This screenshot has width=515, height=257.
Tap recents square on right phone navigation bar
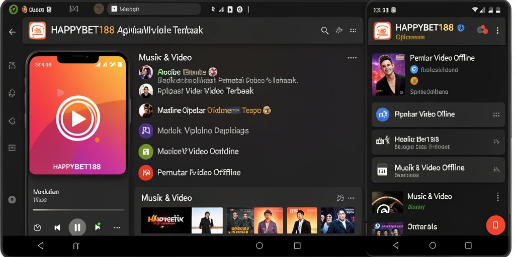click(x=468, y=245)
